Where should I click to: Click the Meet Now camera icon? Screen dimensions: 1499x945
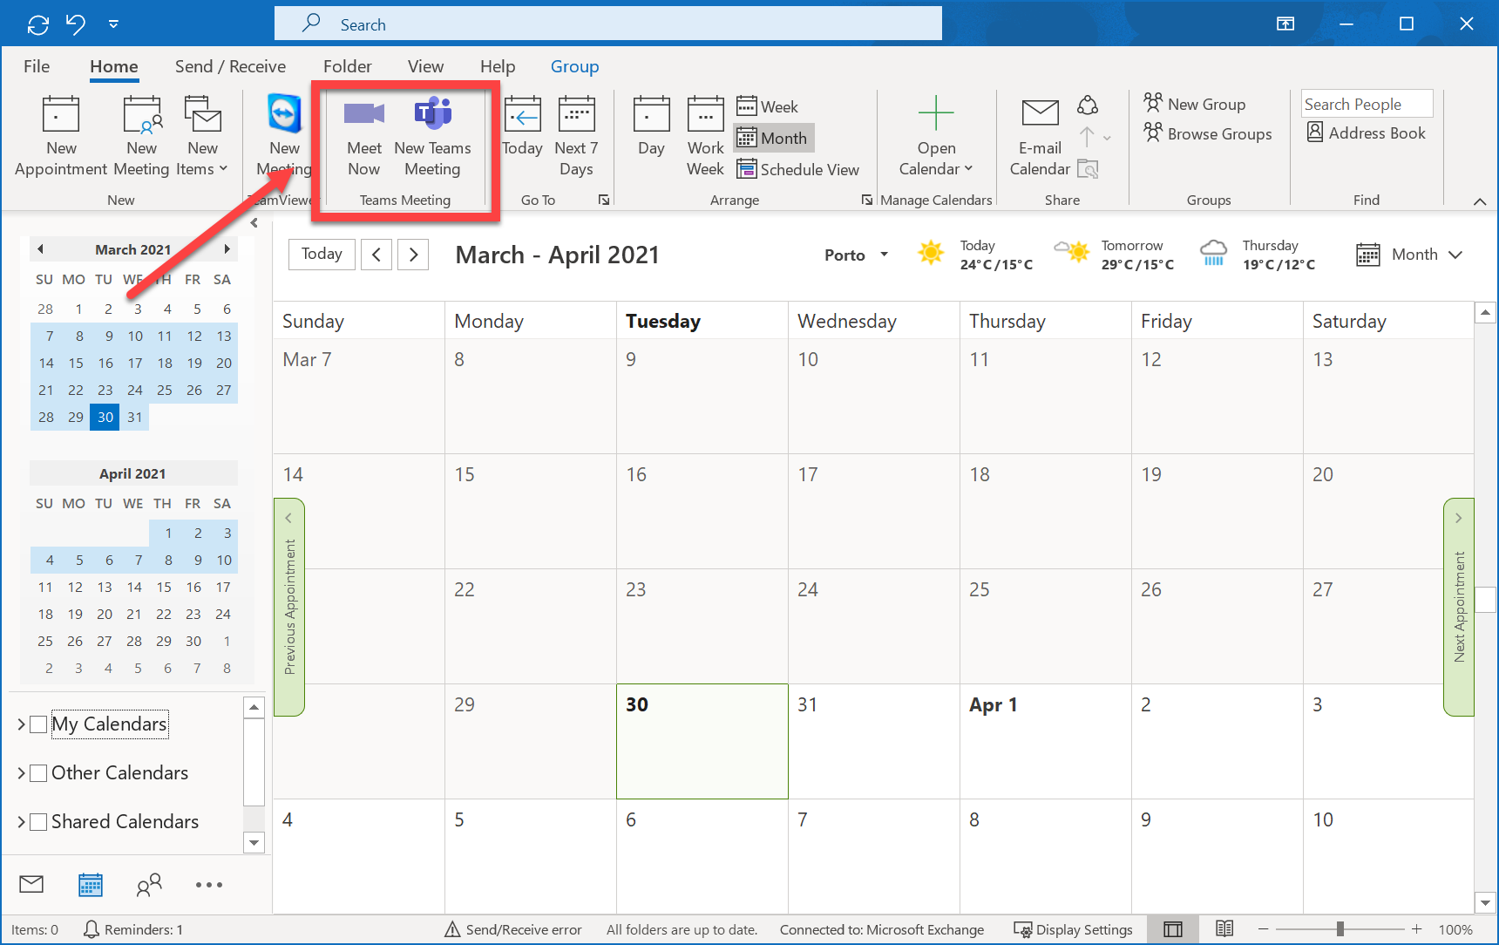click(x=363, y=115)
